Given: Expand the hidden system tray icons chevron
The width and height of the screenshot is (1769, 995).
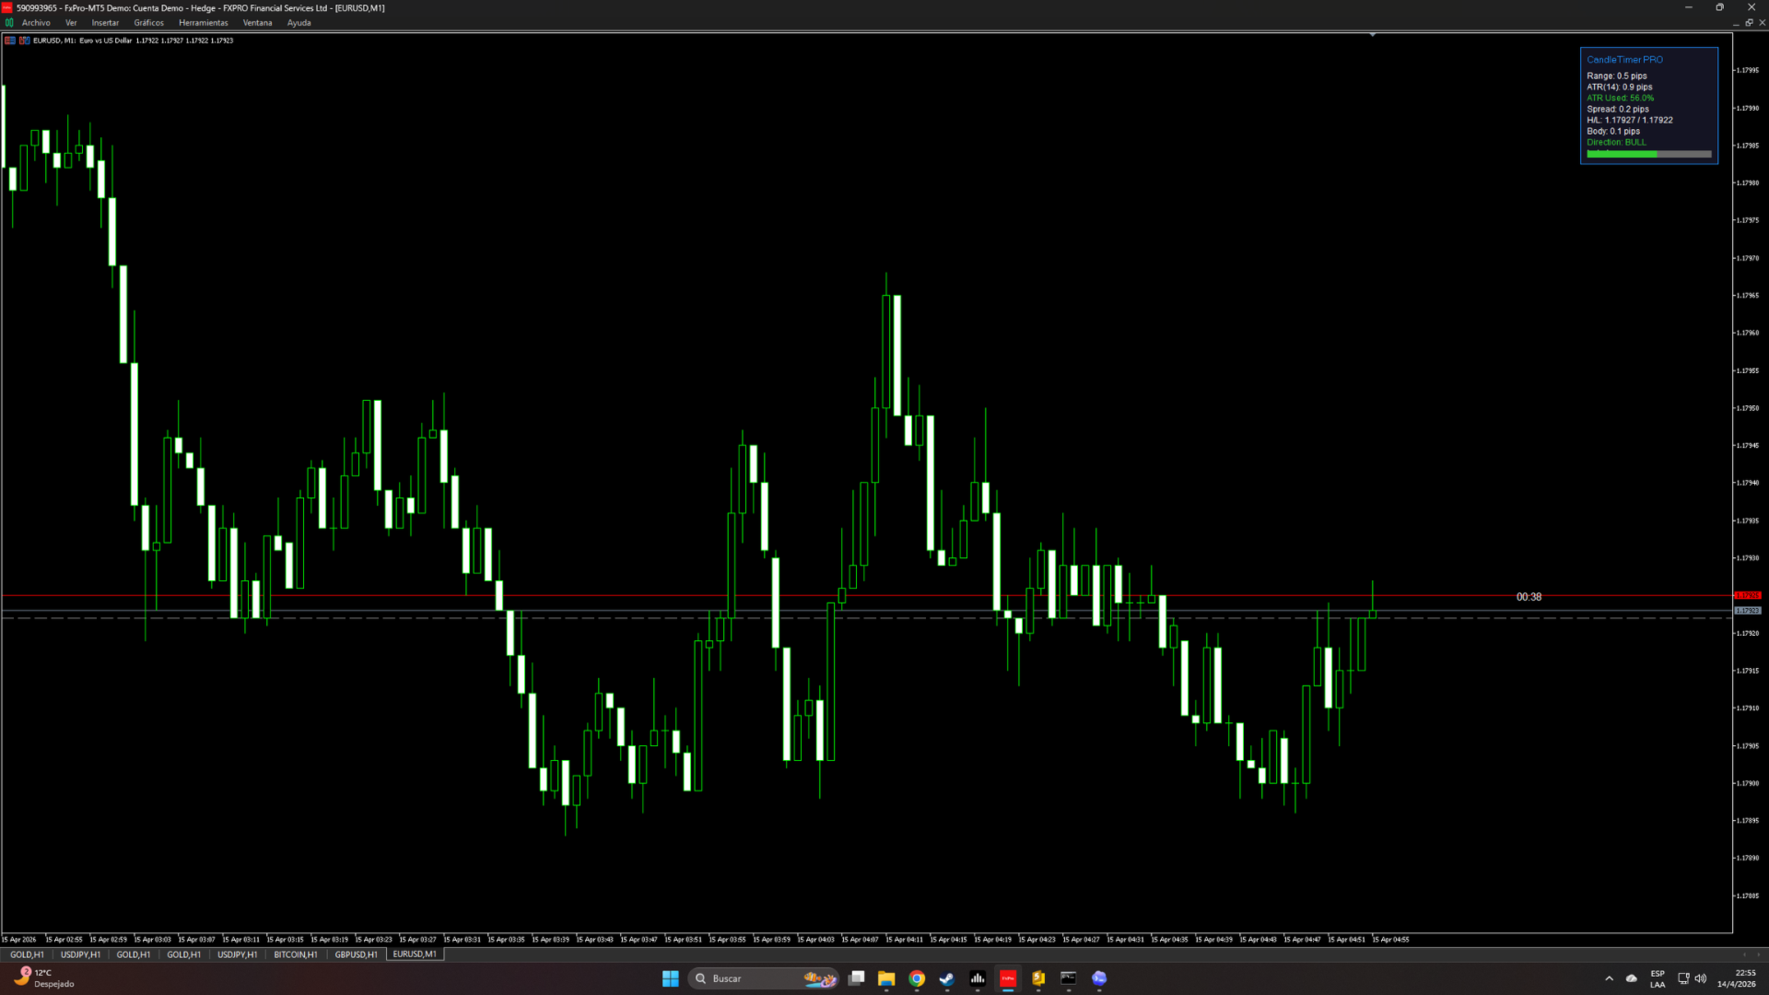Looking at the screenshot, I should pos(1610,978).
